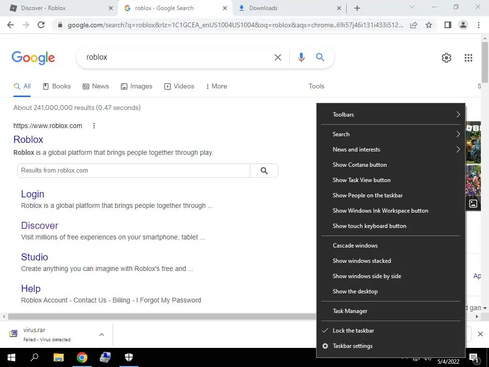The width and height of the screenshot is (489, 367).
Task: Expand the virus.rar download options arrow
Action: (102, 335)
